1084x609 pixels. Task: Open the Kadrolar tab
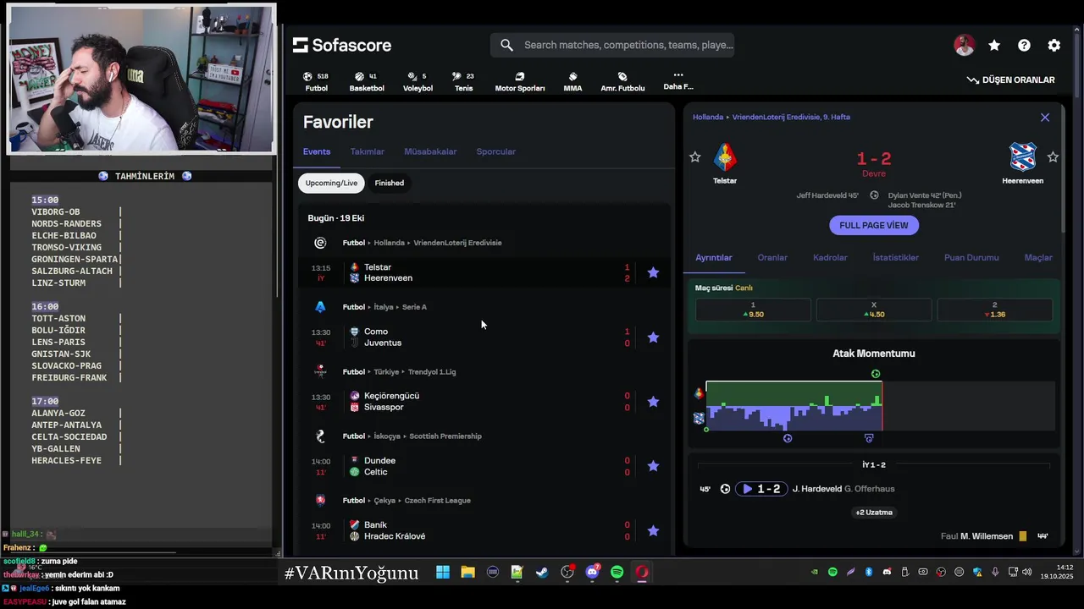830,257
